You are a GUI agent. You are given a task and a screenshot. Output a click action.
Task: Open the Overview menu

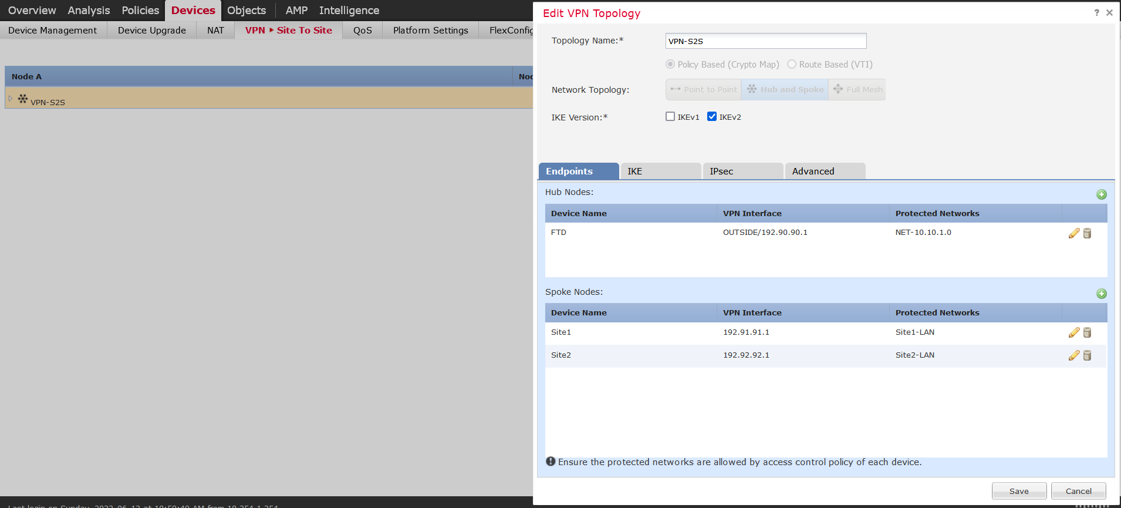click(x=32, y=10)
